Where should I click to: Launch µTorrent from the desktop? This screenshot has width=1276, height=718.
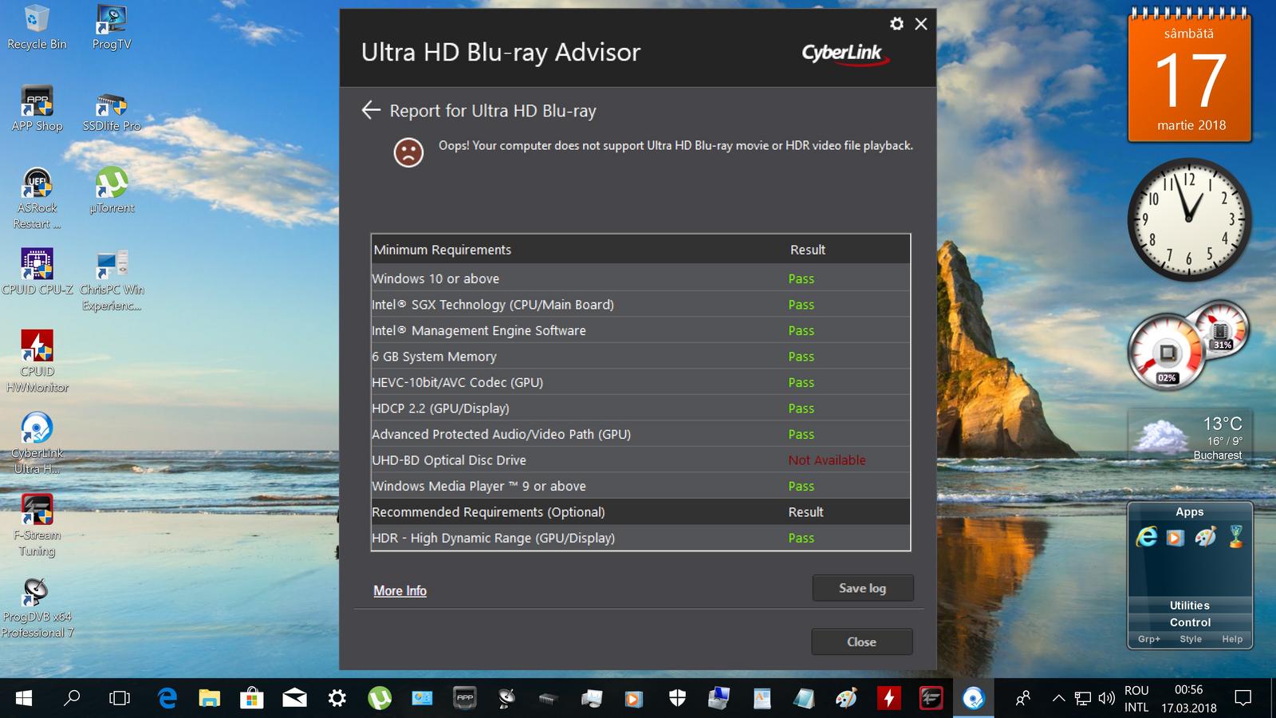(x=112, y=191)
